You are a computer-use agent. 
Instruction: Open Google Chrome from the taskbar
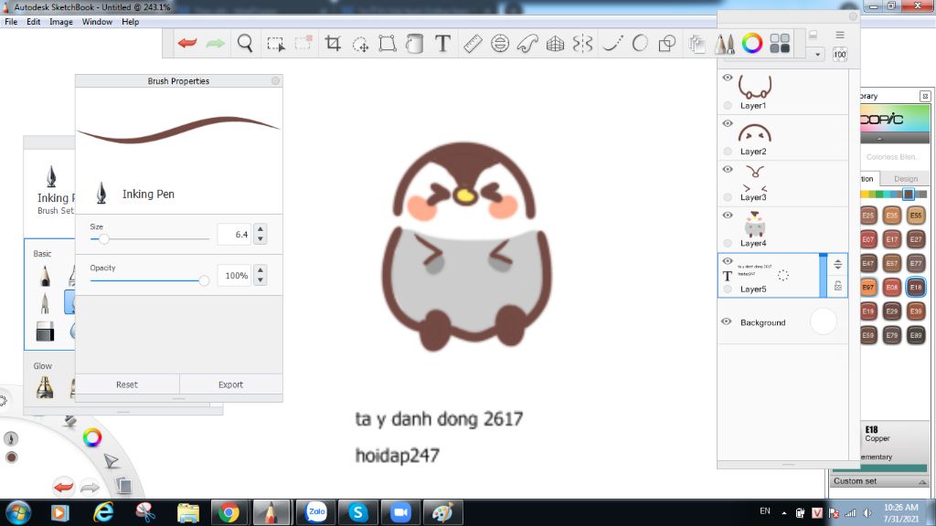pos(228,513)
